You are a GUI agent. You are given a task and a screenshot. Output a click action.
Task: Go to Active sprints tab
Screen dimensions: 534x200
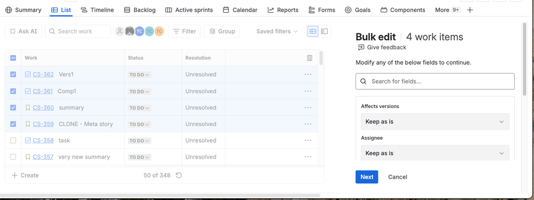(x=189, y=10)
